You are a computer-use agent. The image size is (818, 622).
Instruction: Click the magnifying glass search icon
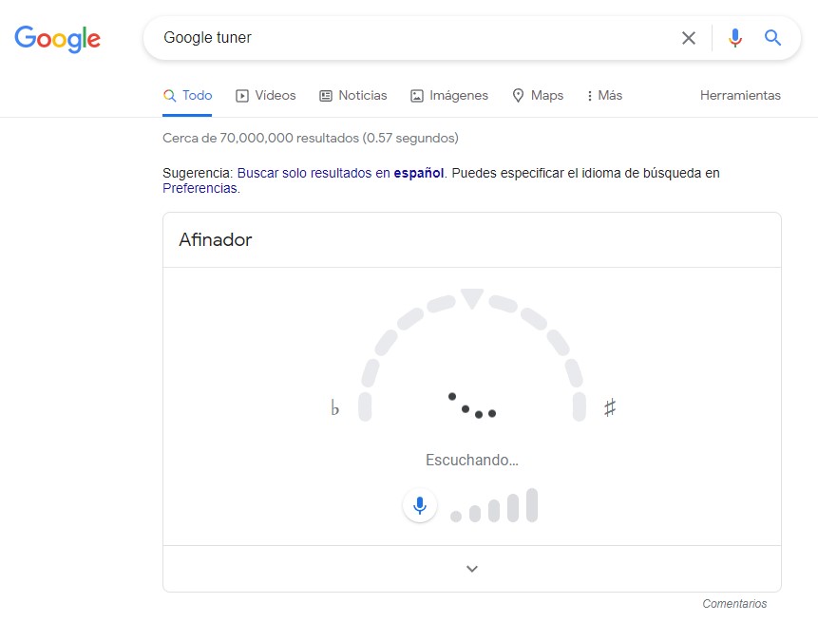coord(772,38)
